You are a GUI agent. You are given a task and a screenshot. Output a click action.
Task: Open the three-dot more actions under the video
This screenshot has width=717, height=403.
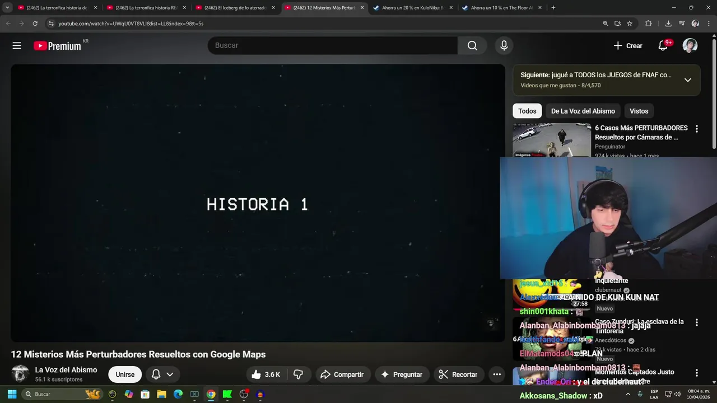(x=497, y=374)
